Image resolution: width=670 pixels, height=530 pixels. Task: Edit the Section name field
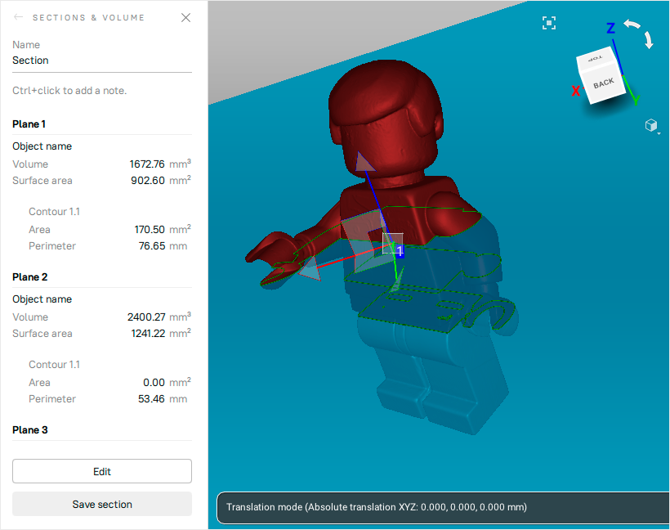coord(101,61)
